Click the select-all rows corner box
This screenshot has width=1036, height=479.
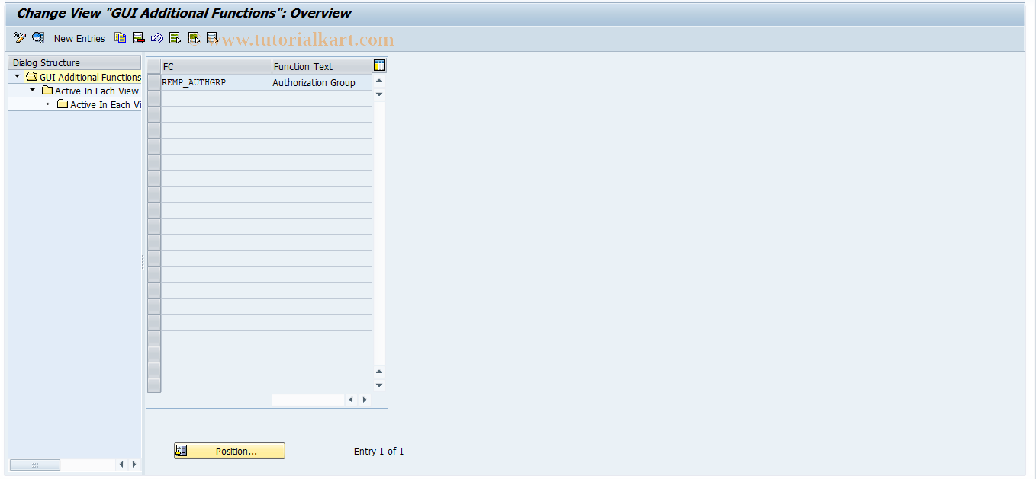pyautogui.click(x=154, y=66)
